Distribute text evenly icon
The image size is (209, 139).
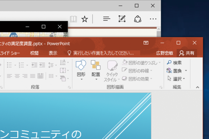[x=40, y=76]
